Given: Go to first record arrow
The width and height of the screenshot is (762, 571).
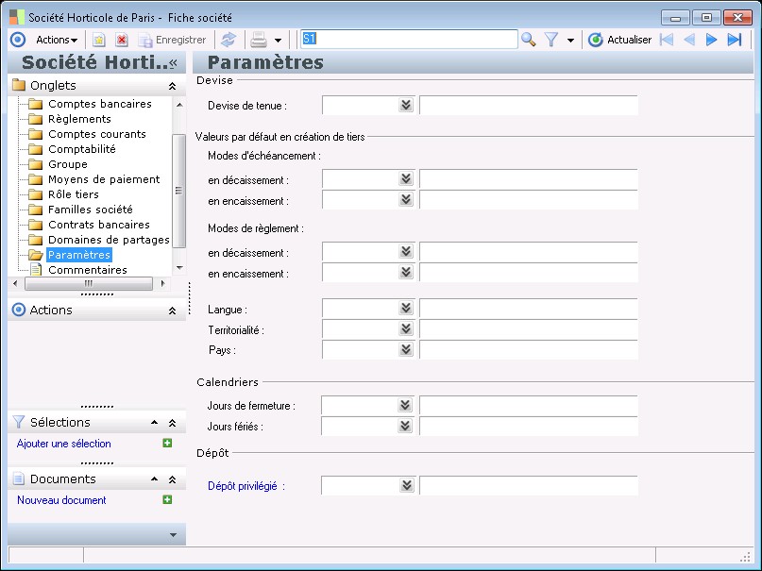Looking at the screenshot, I should 667,40.
